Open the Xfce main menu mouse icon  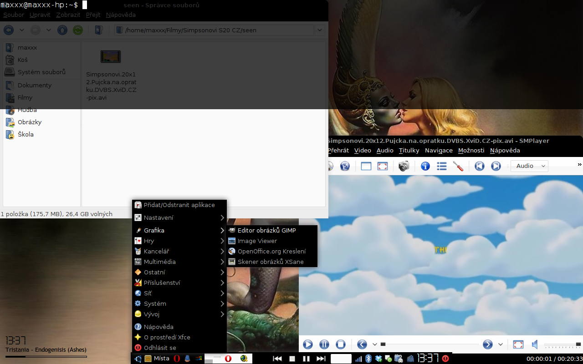click(x=138, y=359)
